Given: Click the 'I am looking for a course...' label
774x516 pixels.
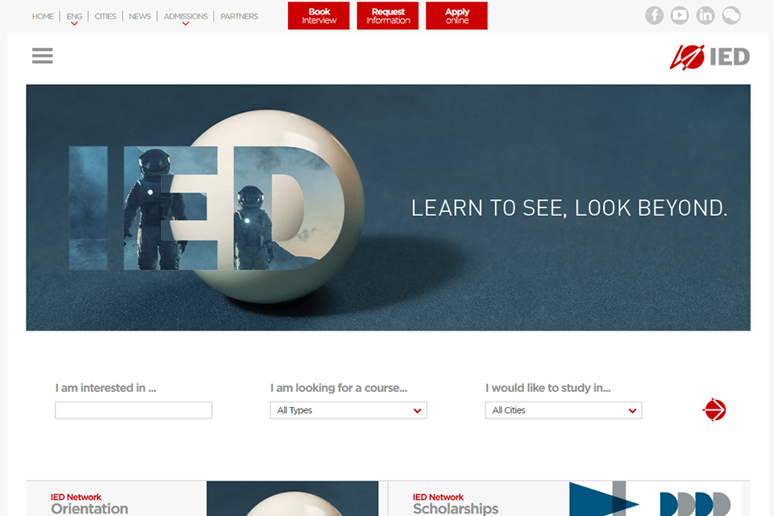Looking at the screenshot, I should tap(339, 388).
